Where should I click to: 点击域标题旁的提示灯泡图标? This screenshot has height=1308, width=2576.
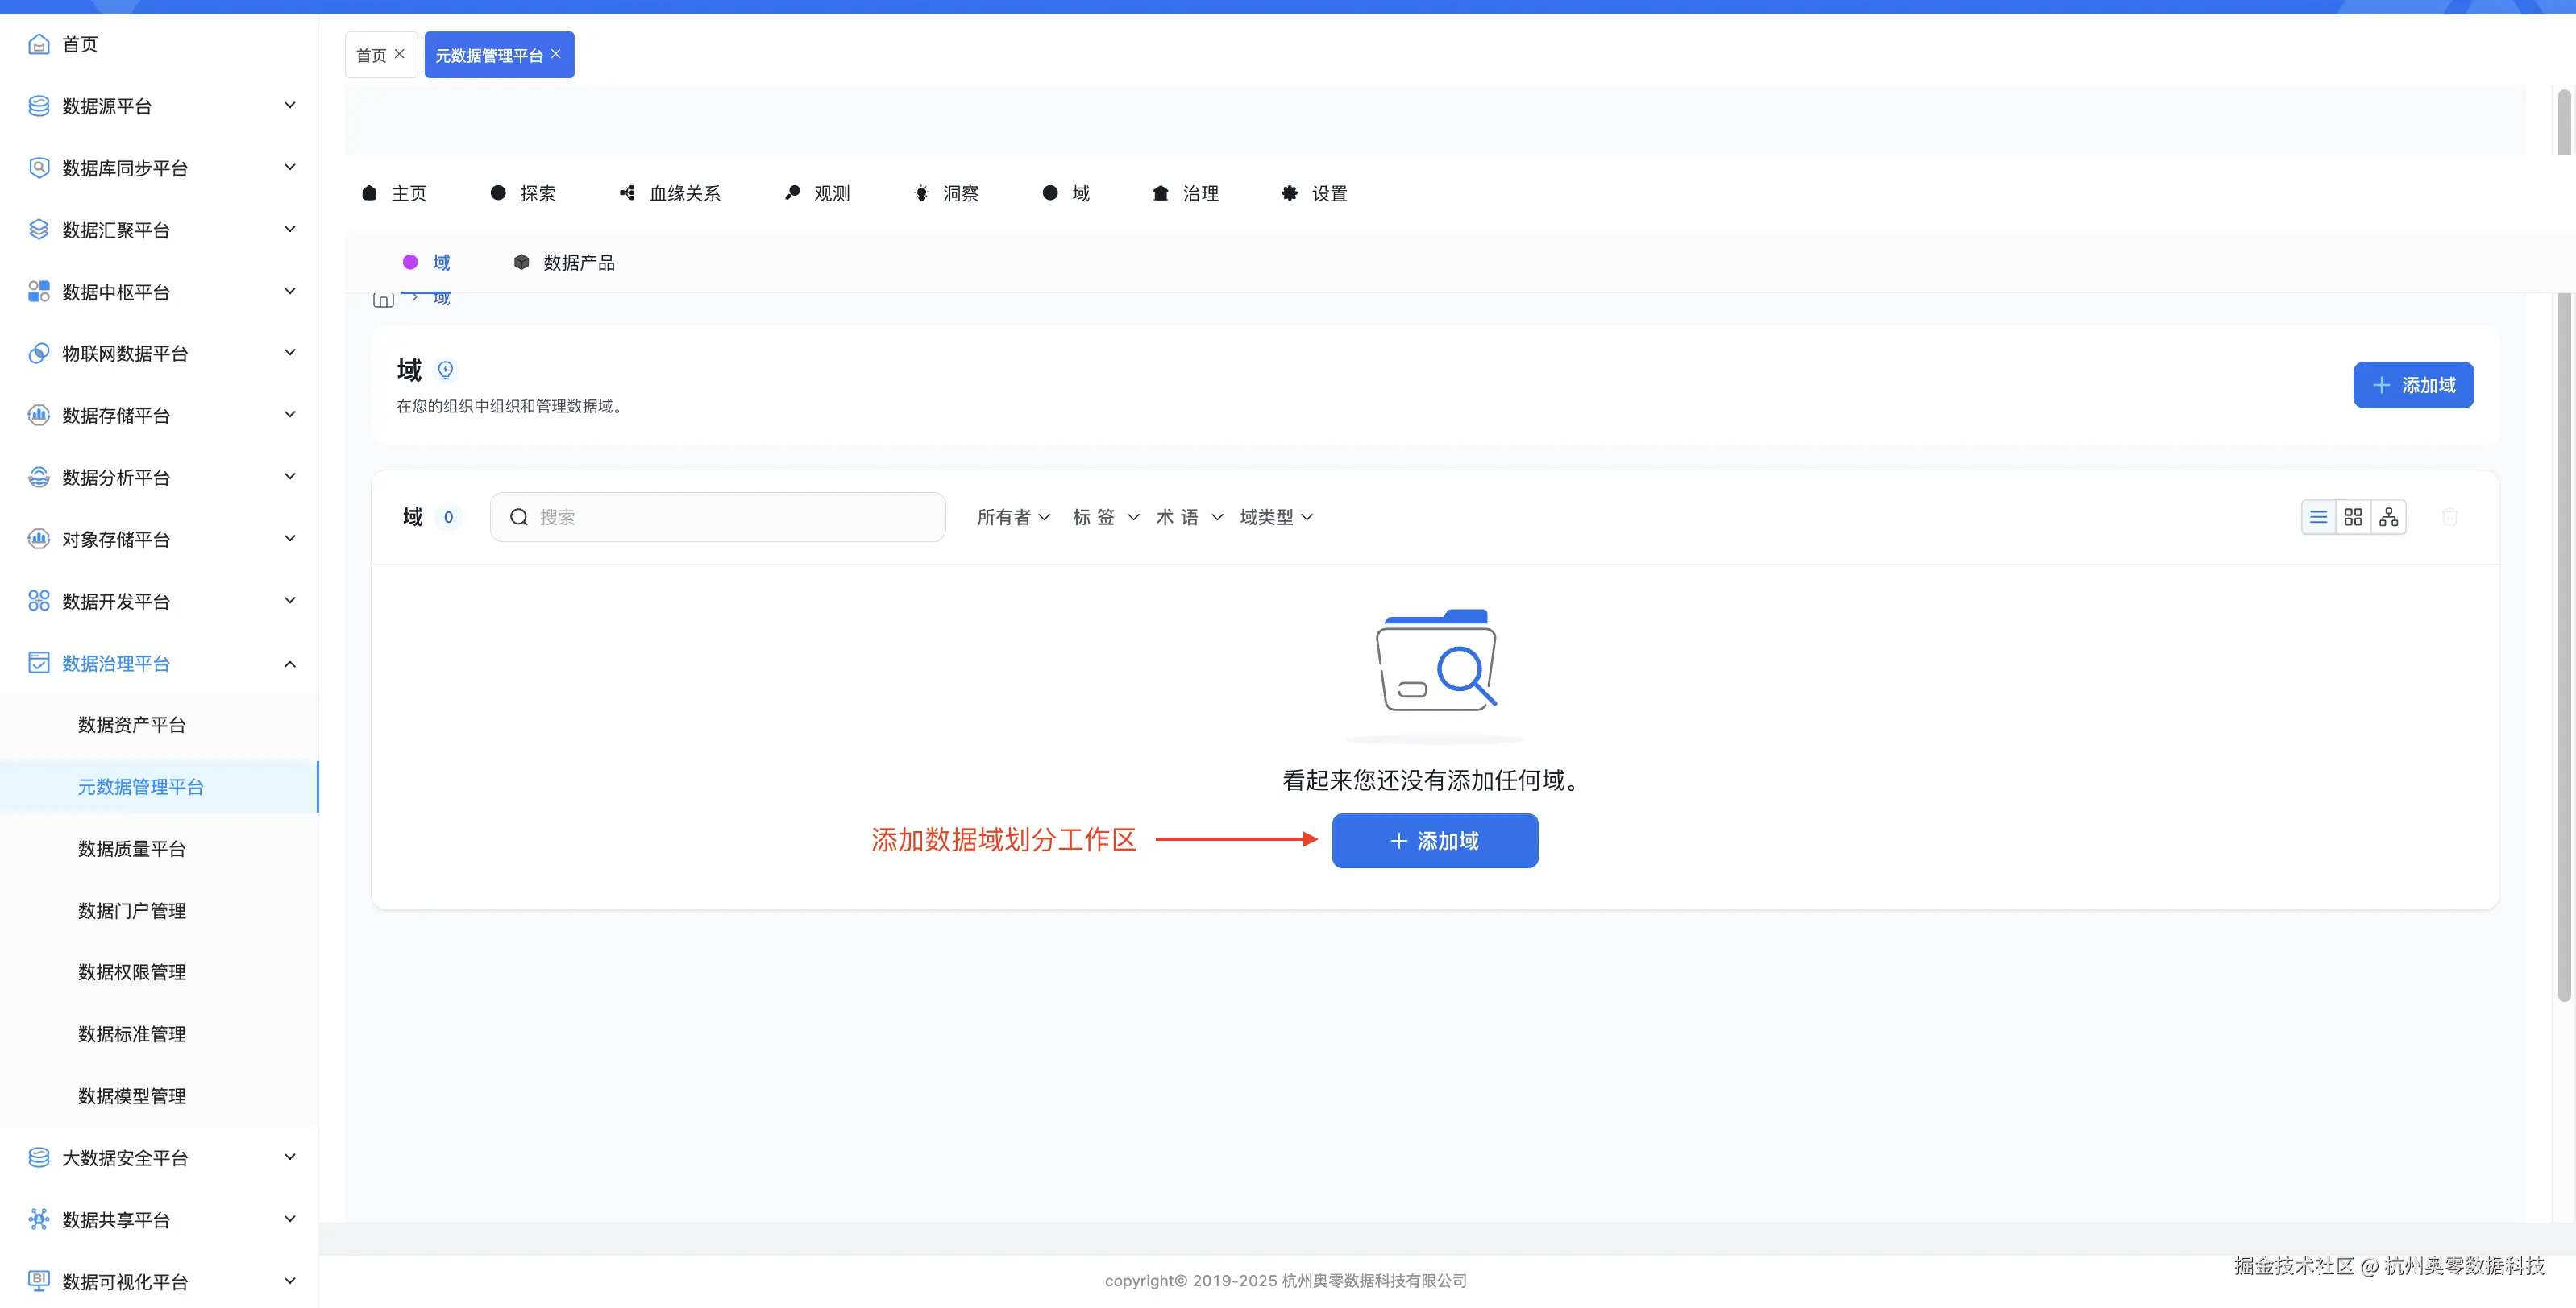[446, 370]
